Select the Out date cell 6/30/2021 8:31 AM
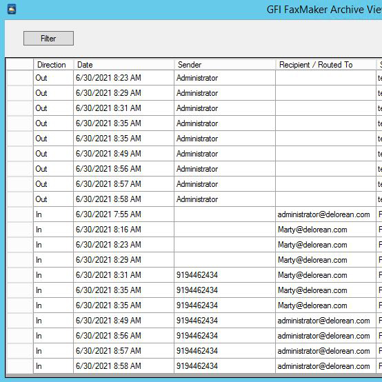Image resolution: width=382 pixels, height=382 pixels. 123,108
